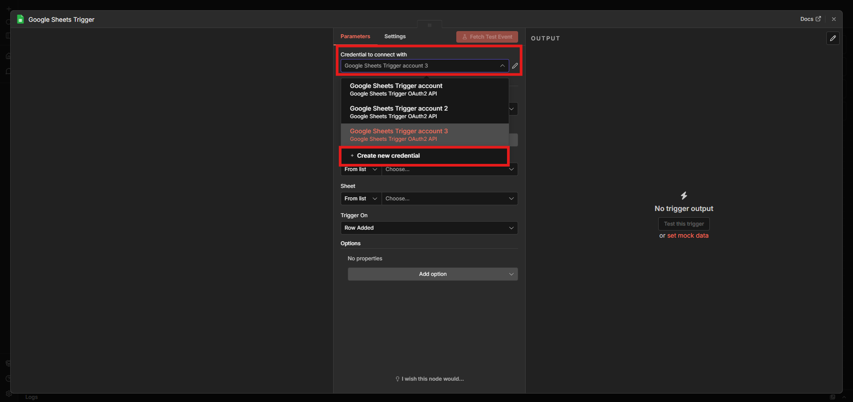Click the drag handle above the parameters panel
Image resolution: width=853 pixels, height=402 pixels.
click(x=429, y=25)
